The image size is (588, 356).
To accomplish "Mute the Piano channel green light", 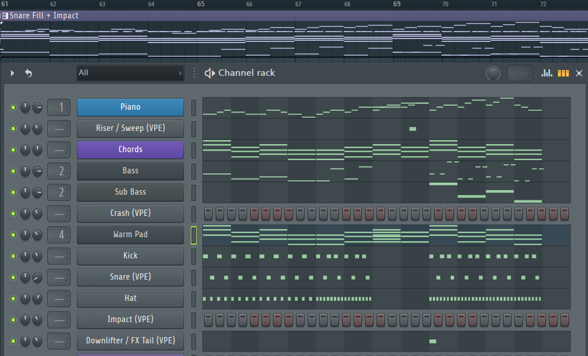I will coord(13,107).
